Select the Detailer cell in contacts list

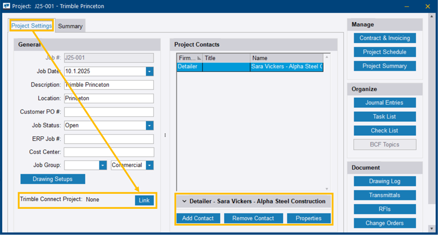pyautogui.click(x=190, y=67)
